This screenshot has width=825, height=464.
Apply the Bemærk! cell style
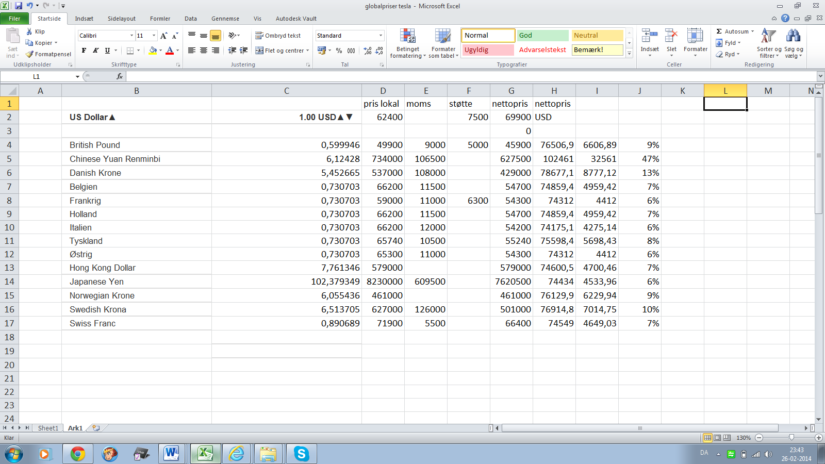(x=597, y=50)
